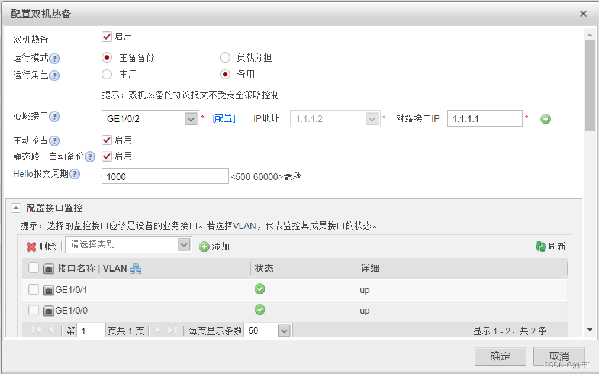The image size is (599, 374).
Task: Click interface icon in table header
Action: [x=49, y=269]
